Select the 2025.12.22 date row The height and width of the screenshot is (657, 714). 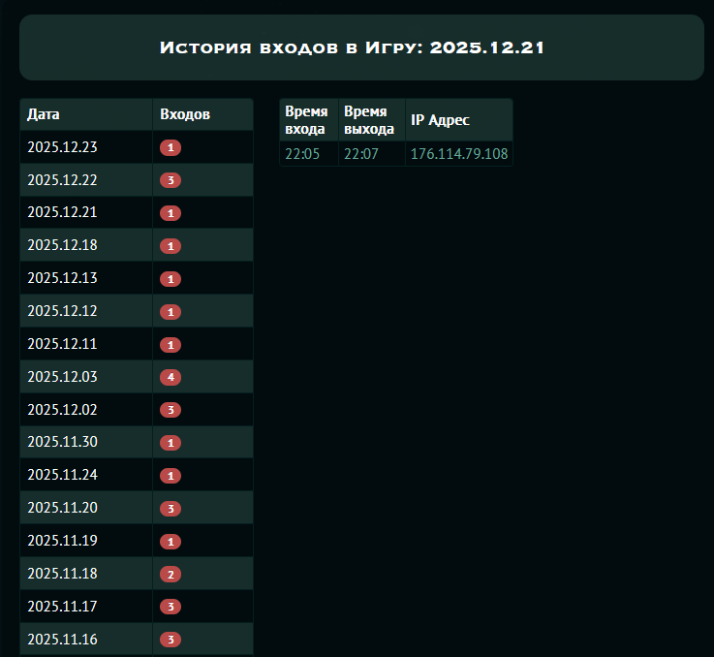click(x=62, y=180)
